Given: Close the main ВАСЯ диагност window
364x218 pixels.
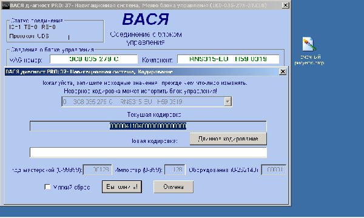Looking at the screenshot, I should click(x=285, y=5).
